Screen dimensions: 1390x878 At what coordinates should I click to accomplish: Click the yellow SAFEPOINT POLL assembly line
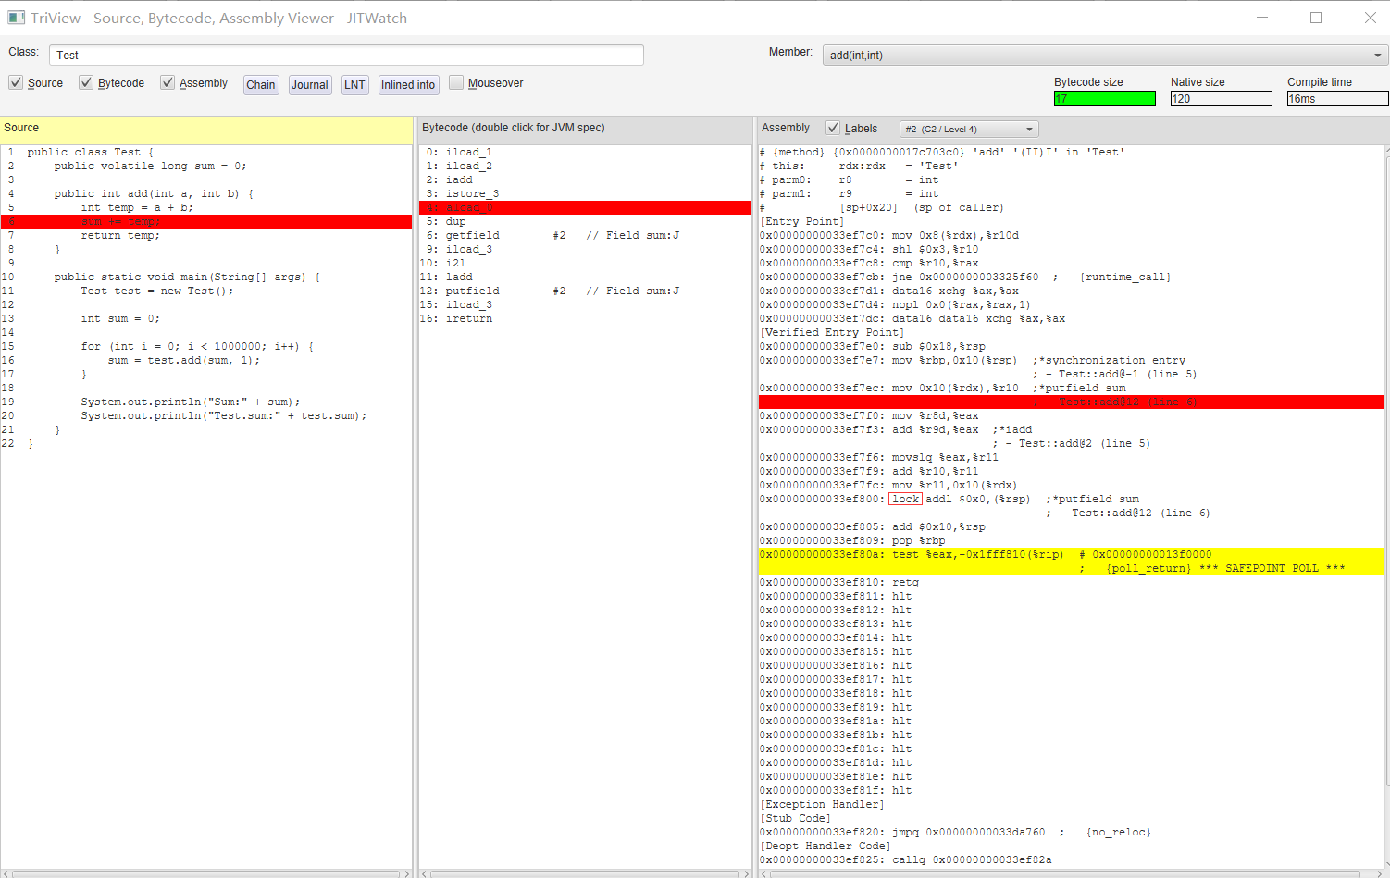pos(1072,562)
